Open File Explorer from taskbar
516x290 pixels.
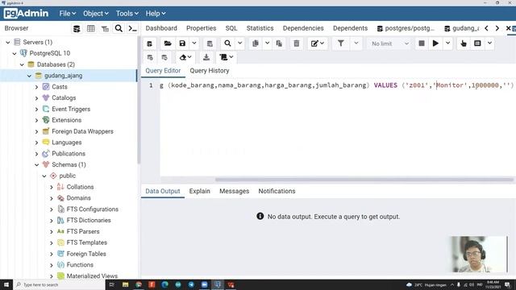(126, 284)
